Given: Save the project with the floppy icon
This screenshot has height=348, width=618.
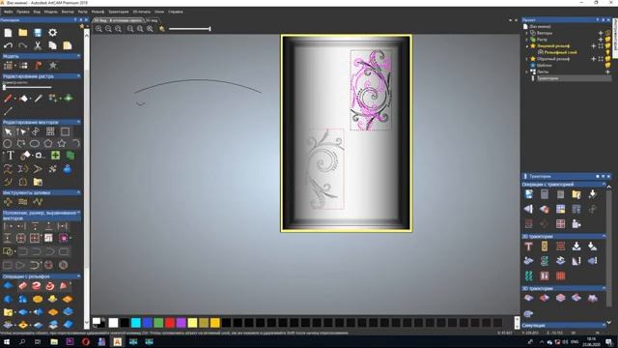Looking at the screenshot, I should [38, 33].
